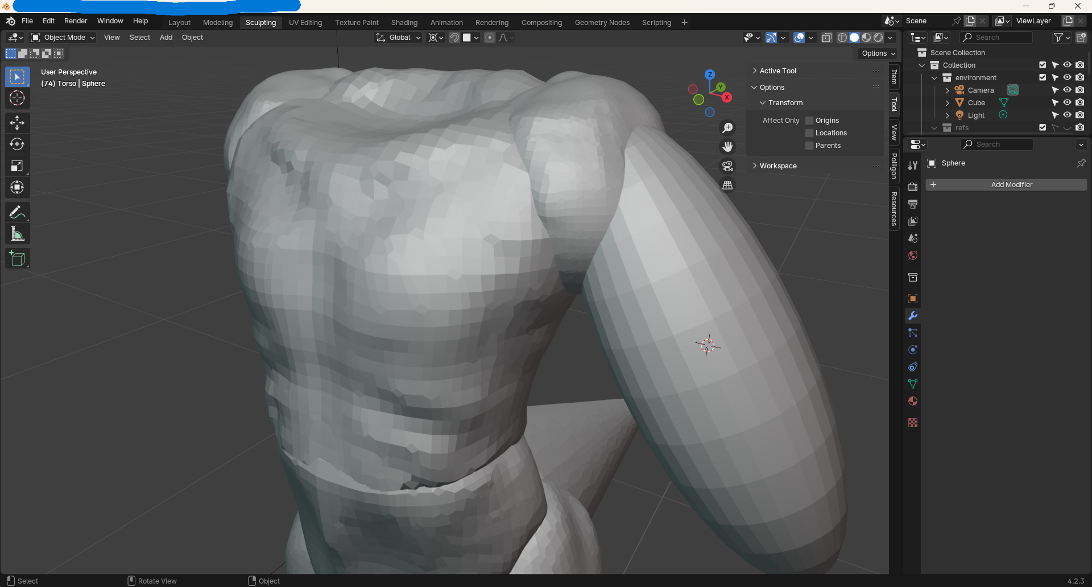Enable the Origins checkbox
The width and height of the screenshot is (1092, 587).
[x=809, y=121]
